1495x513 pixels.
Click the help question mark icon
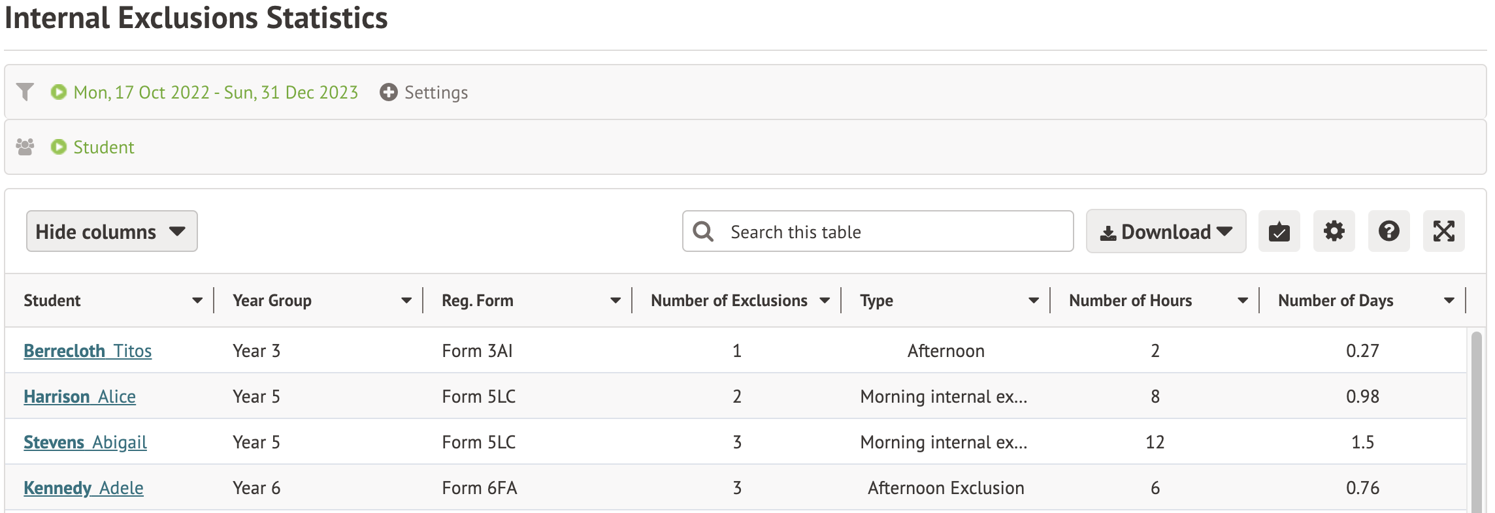click(x=1388, y=231)
